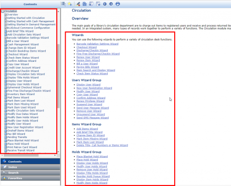Click the icon beside Checkout Wizard in tree
This screenshot has width=231, height=186.
tap(6, 54)
